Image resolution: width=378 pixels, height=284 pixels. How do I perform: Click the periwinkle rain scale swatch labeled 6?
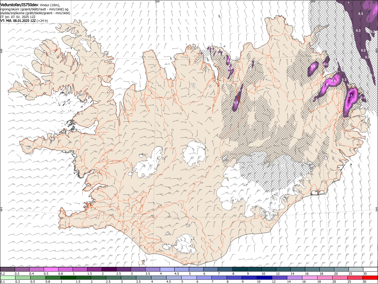(204, 277)
